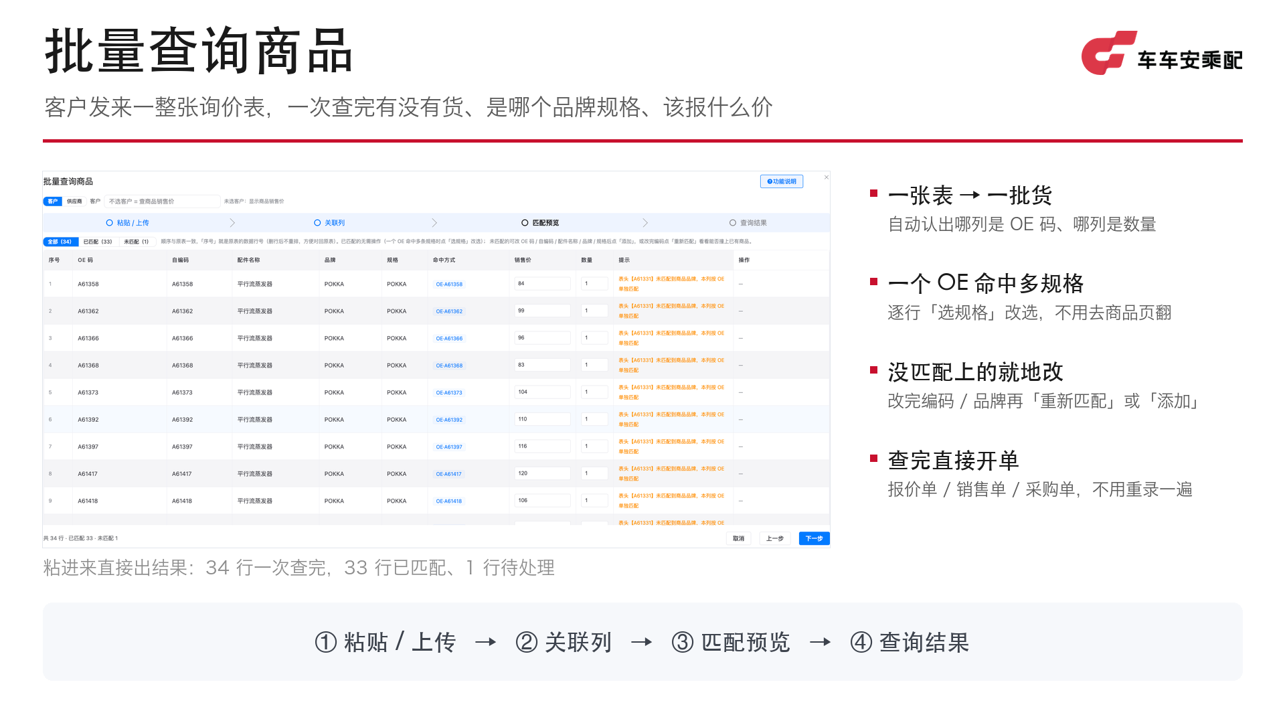The image size is (1285, 723).
Task: Click the 自编码 column header
Action: pos(181,260)
